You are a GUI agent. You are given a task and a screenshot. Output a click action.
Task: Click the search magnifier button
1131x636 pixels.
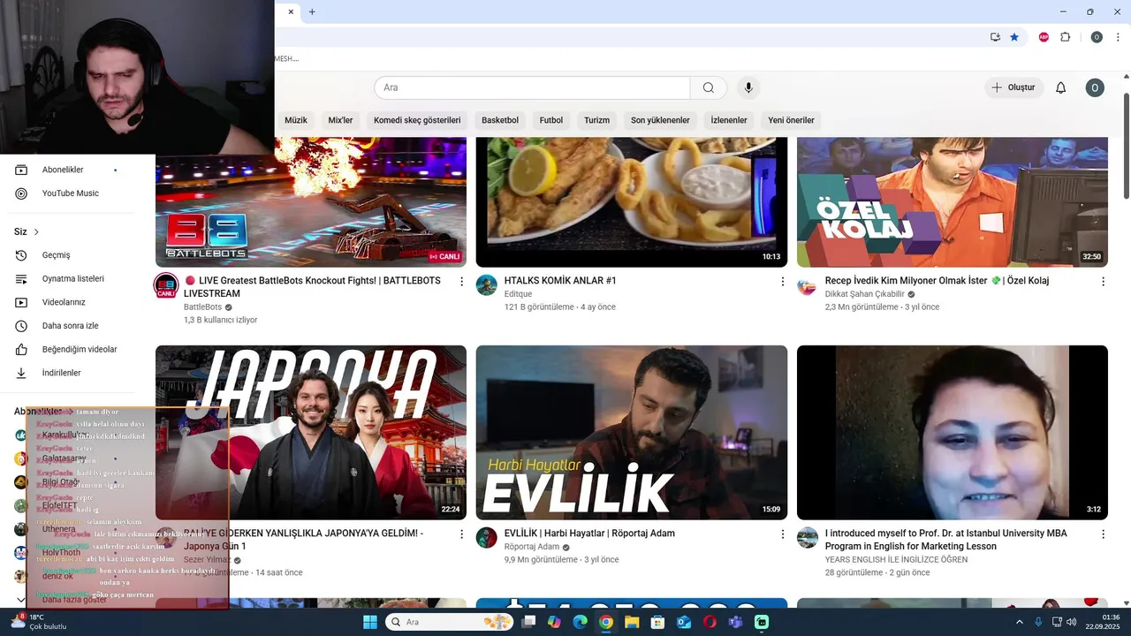709,87
